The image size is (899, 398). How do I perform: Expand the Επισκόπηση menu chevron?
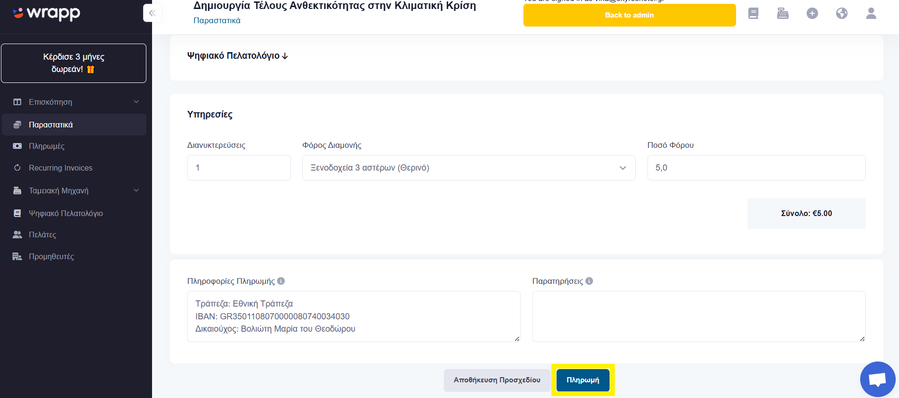136,102
